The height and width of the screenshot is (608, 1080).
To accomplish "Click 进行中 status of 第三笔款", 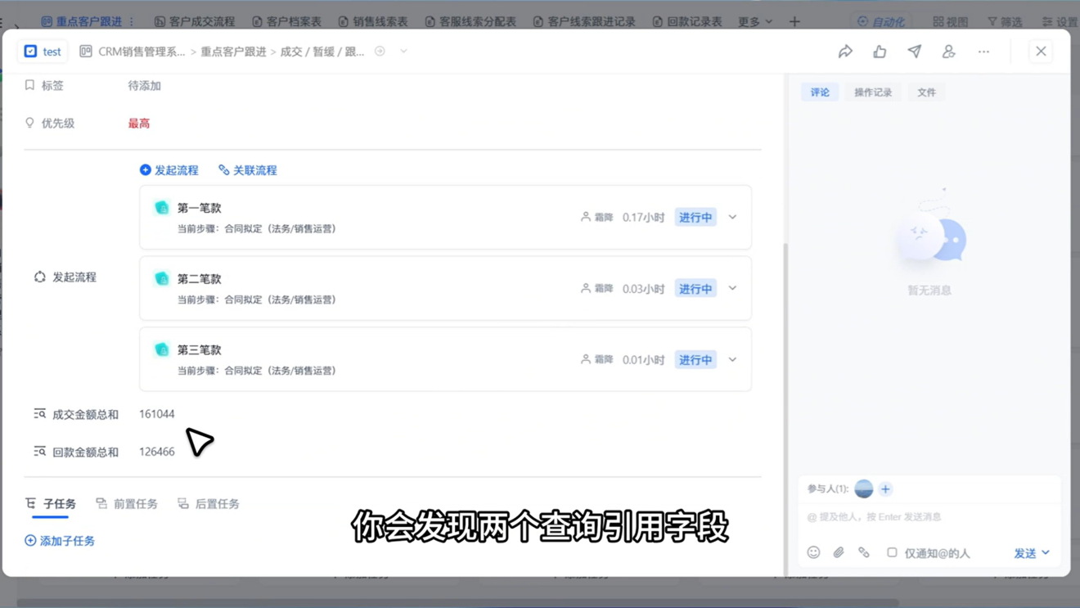I will click(695, 360).
